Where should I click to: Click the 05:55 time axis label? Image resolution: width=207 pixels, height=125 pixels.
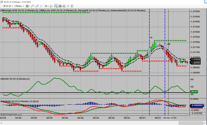tap(34, 118)
